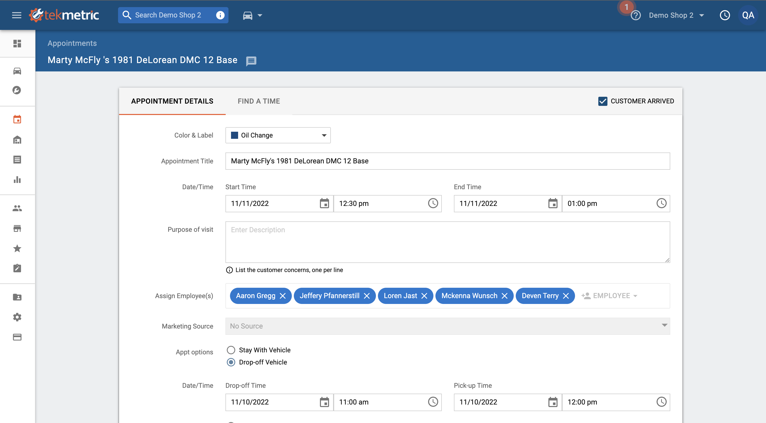Click the Appointment Title input field
Image resolution: width=766 pixels, height=423 pixels.
pyautogui.click(x=448, y=161)
